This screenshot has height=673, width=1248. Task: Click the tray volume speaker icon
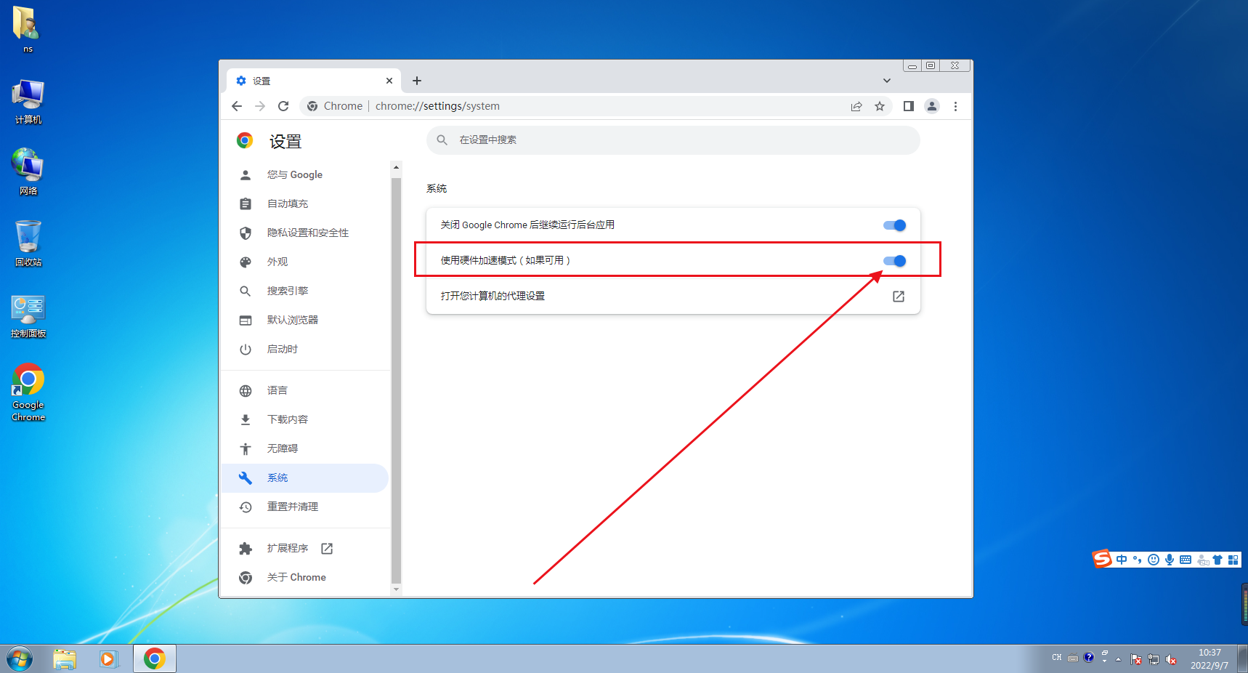click(1171, 659)
